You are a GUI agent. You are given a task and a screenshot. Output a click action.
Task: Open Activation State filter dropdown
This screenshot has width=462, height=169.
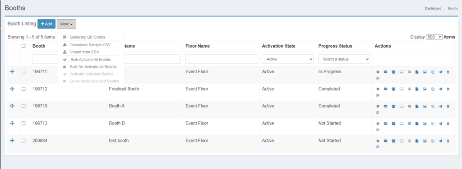[287, 59]
